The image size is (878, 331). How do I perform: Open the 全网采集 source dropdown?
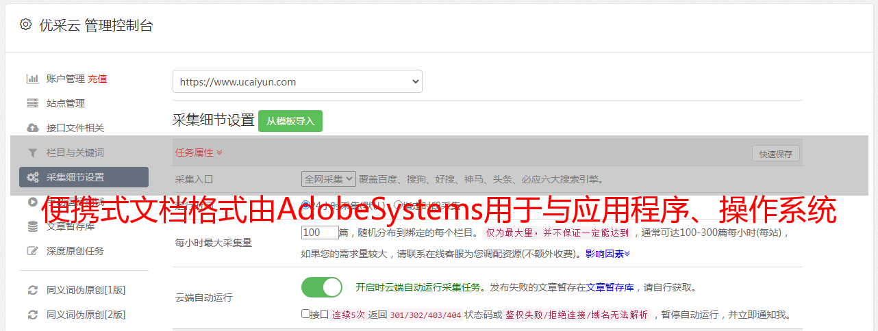click(329, 178)
